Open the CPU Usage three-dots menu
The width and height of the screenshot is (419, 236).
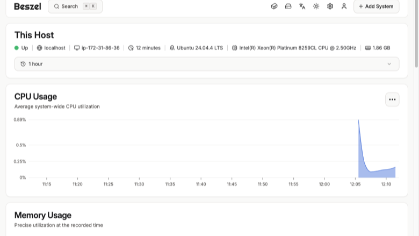click(x=392, y=99)
